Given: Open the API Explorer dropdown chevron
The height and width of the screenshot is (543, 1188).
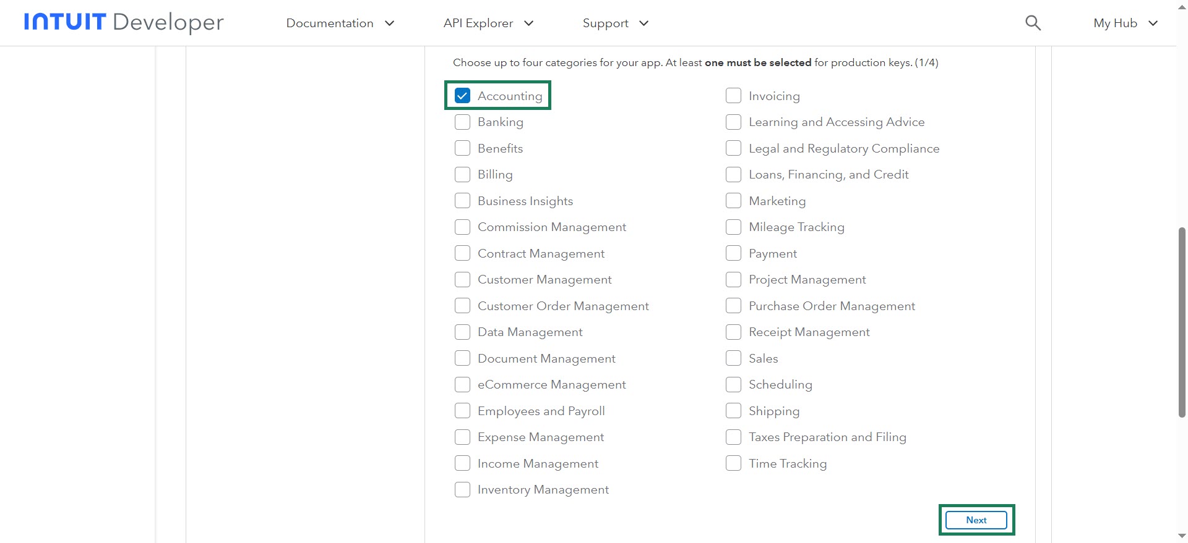Looking at the screenshot, I should click(x=529, y=23).
